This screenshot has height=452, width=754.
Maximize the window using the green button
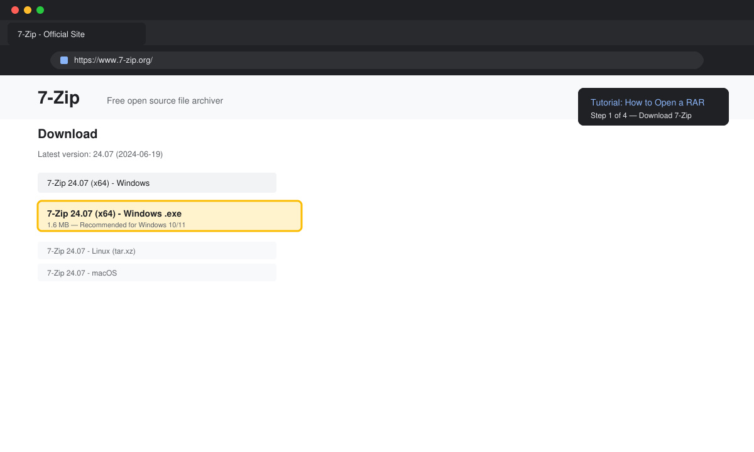coord(40,10)
